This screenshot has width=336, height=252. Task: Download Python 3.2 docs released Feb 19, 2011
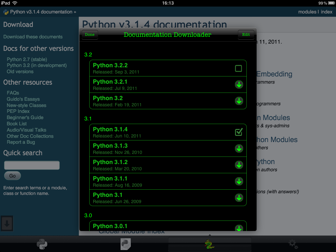click(x=239, y=101)
